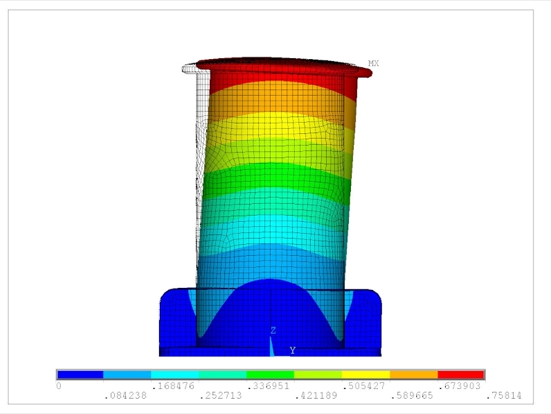Click the yellow legend band
This screenshot has height=414, width=551.
point(366,375)
